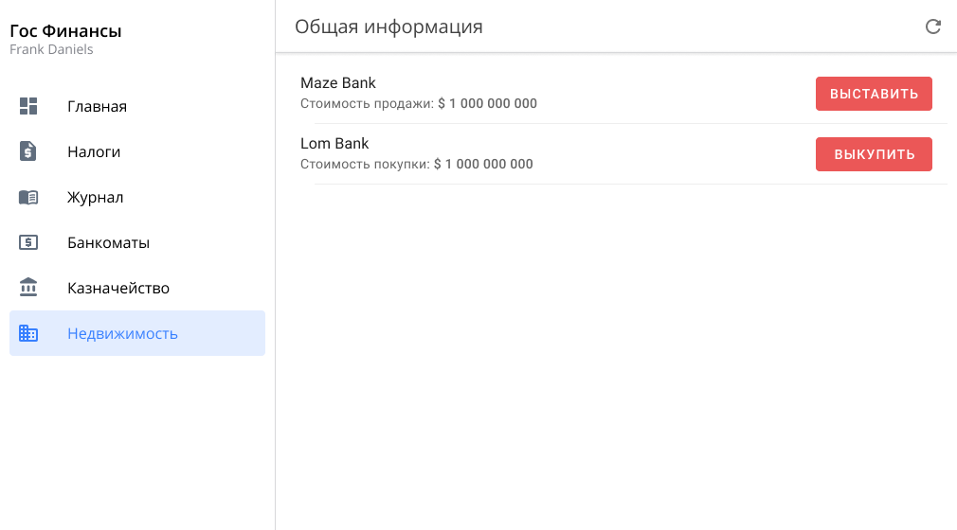Click the ATM dollar icon beside Банкоматы

tap(28, 242)
